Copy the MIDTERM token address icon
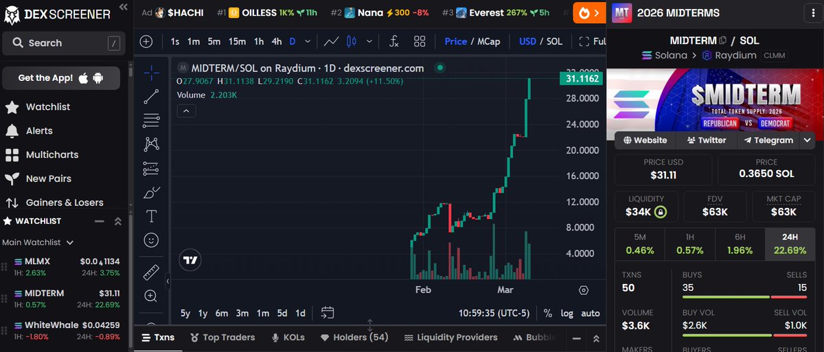This screenshot has width=824, height=352. pyautogui.click(x=723, y=41)
